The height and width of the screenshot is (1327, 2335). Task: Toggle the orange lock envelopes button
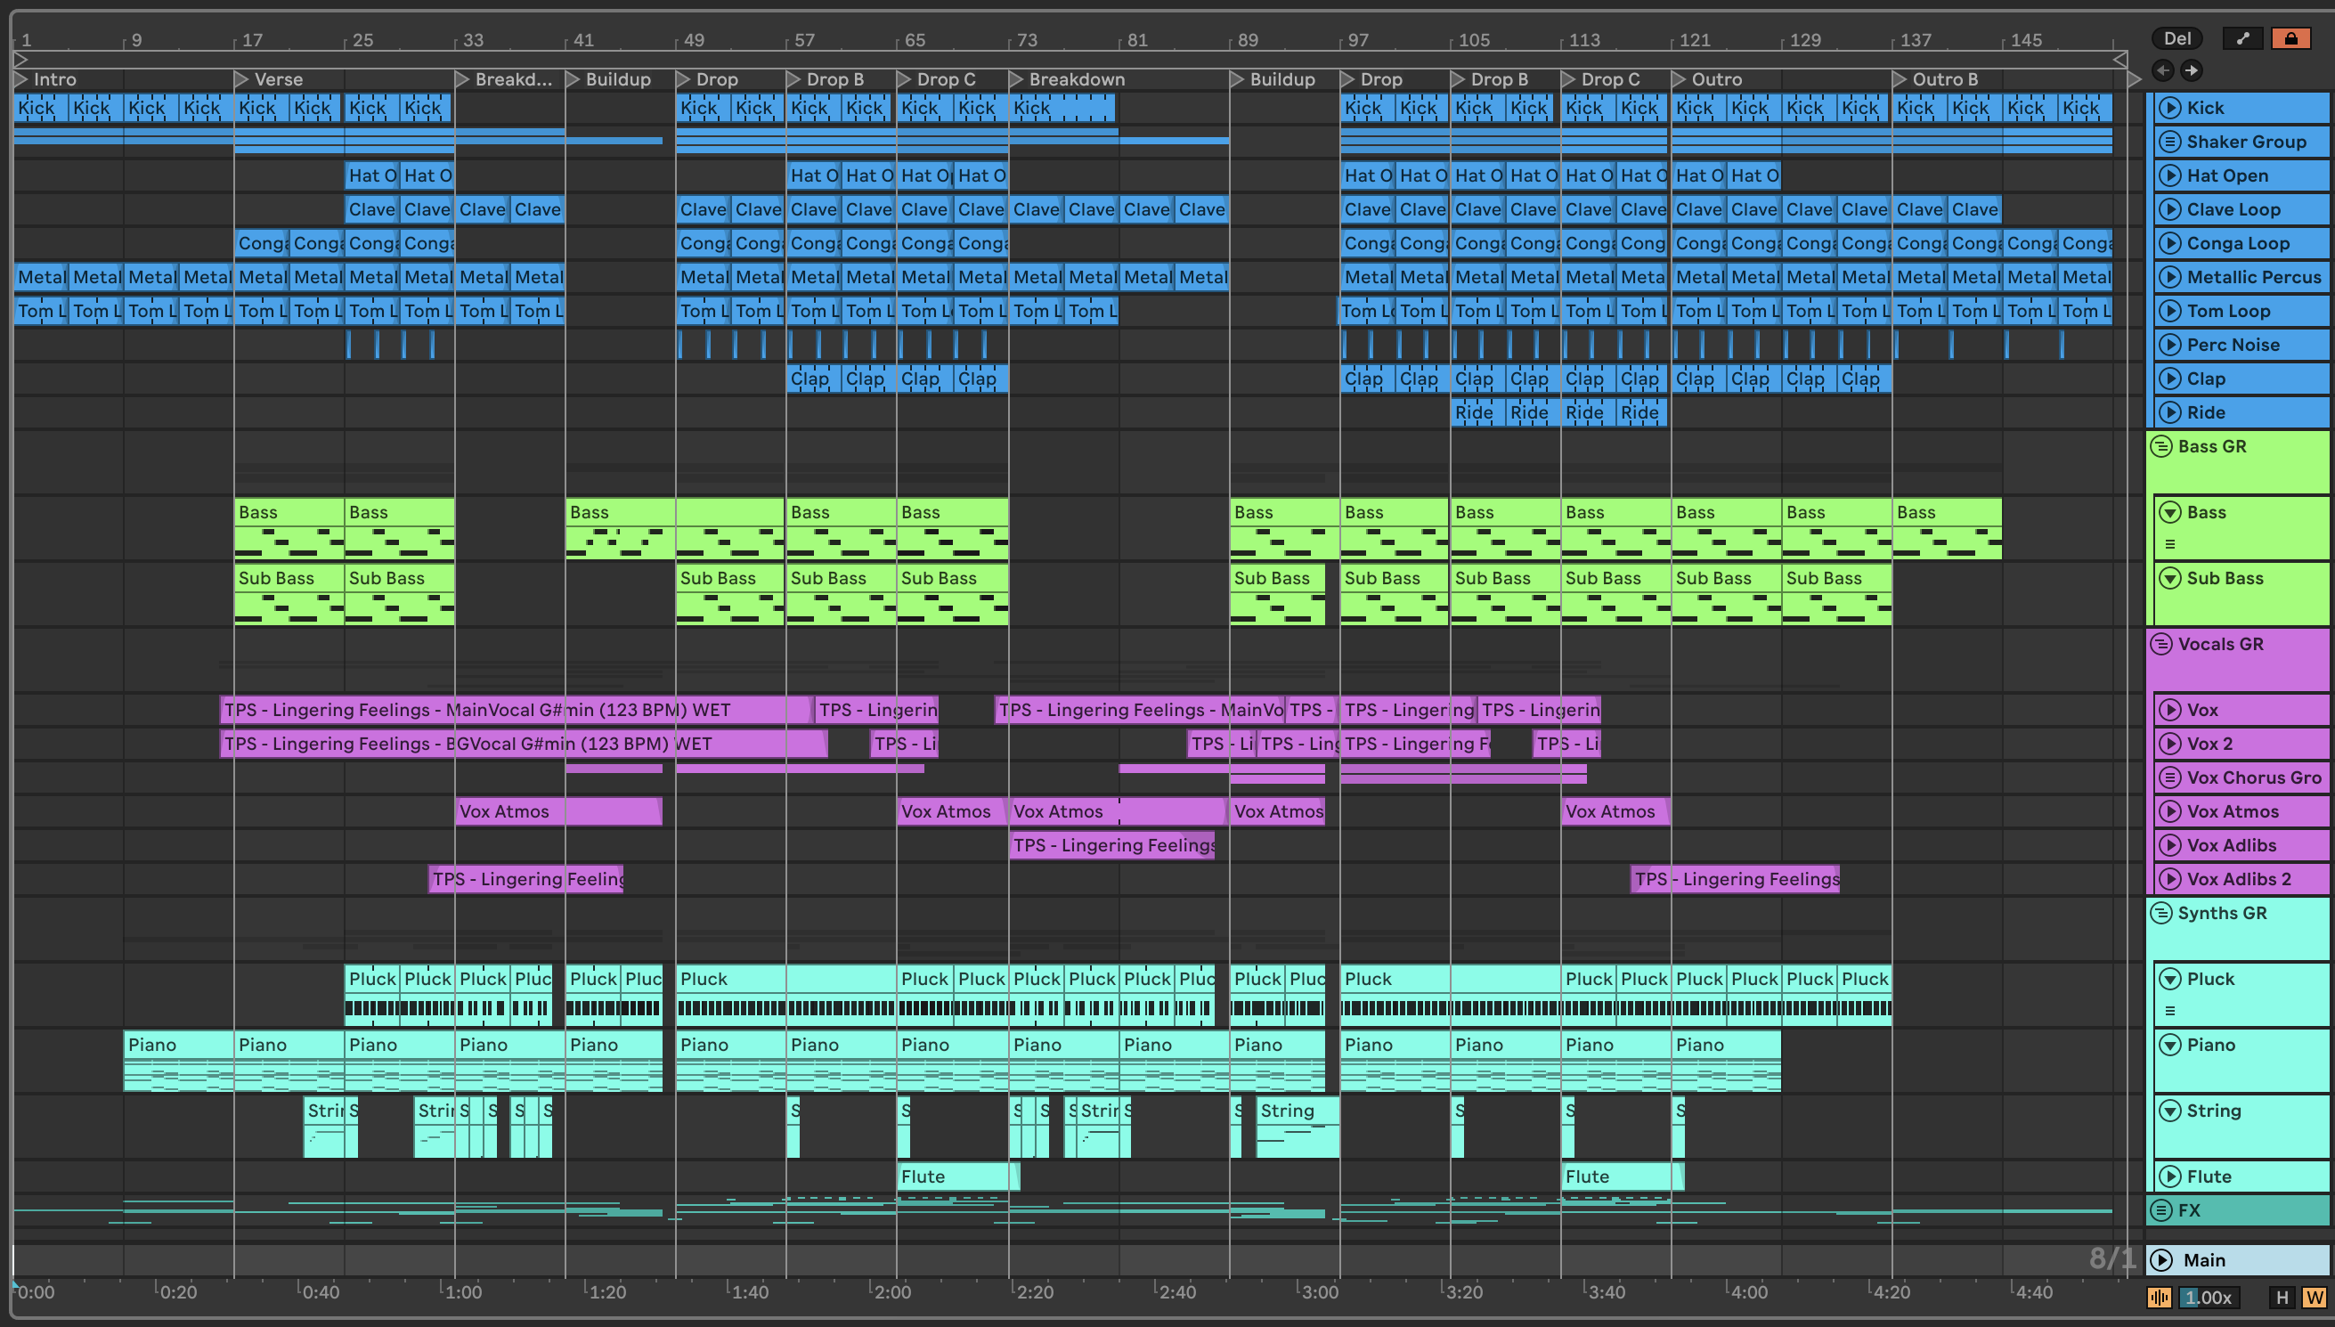click(2290, 38)
